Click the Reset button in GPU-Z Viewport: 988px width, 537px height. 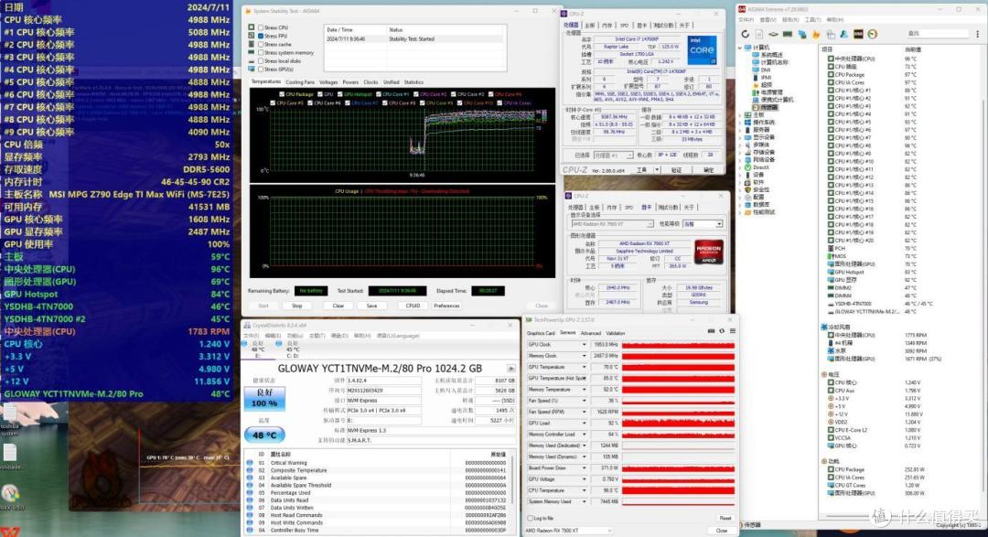coord(725,518)
